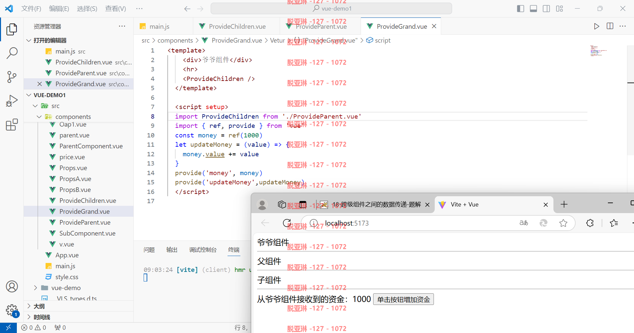Open the Search view in activity bar
Viewport: 634px width, 333px height.
click(x=12, y=53)
